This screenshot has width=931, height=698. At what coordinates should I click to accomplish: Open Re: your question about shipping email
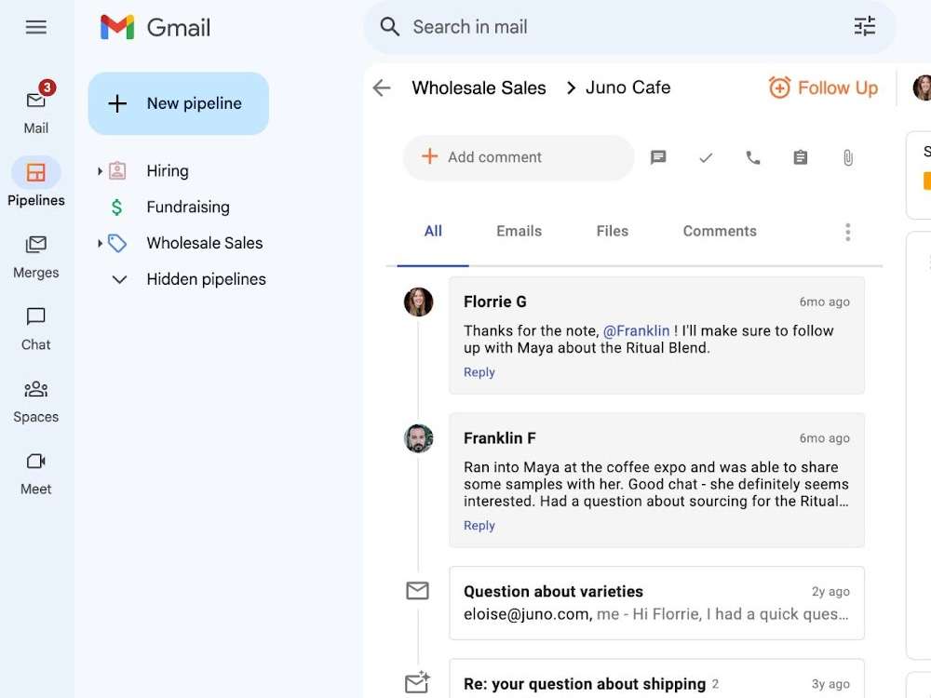pyautogui.click(x=656, y=678)
